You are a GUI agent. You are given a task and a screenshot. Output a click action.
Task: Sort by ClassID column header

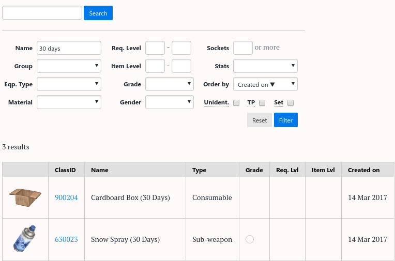66,170
